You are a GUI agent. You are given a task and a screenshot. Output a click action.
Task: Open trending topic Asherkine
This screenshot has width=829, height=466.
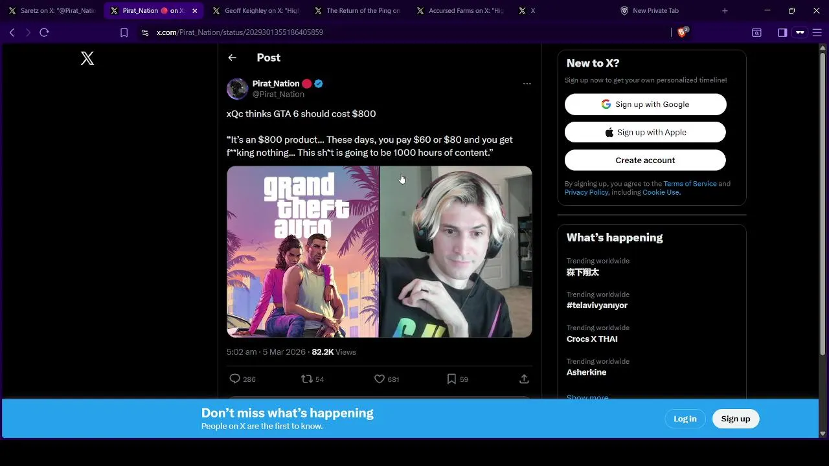586,373
